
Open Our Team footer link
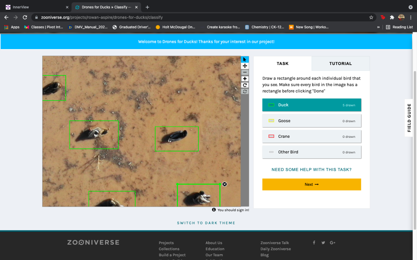214,255
